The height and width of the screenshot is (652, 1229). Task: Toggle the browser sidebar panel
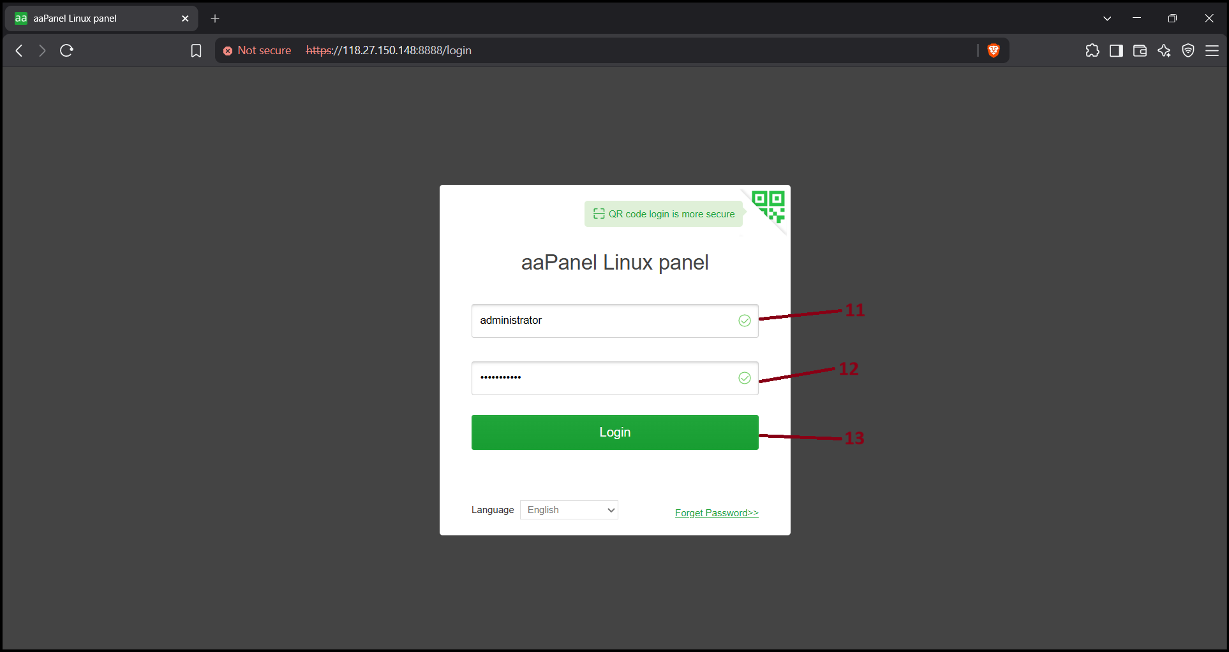(1116, 50)
